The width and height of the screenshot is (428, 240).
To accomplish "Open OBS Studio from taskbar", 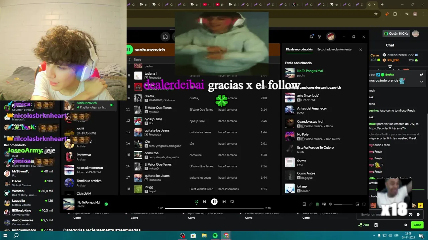I will click(182, 236).
